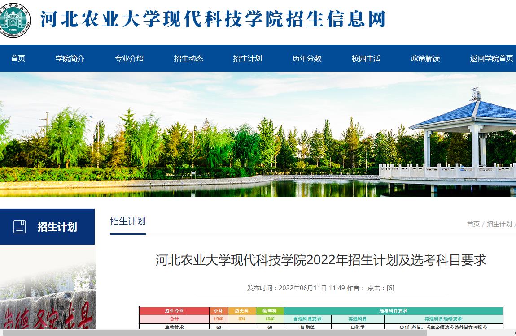This screenshot has height=336, width=516.
Task: Click the publish time 2022年06月11日 11:49
Action: coord(312,288)
